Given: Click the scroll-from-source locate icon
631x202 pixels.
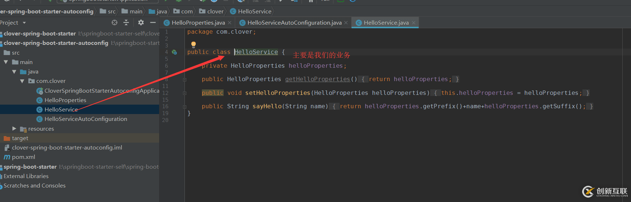Looking at the screenshot, I should click(x=115, y=22).
